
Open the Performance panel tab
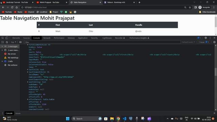pyautogui.click(x=59, y=38)
